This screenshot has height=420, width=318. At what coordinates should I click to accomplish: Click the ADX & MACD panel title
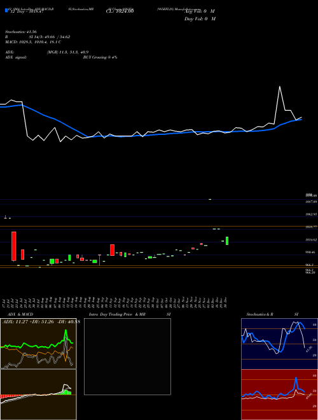coord(20,314)
